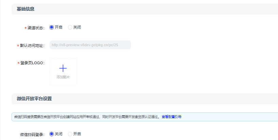
Task: Click the 微信开放平台设置 section header
Action: 34,99
